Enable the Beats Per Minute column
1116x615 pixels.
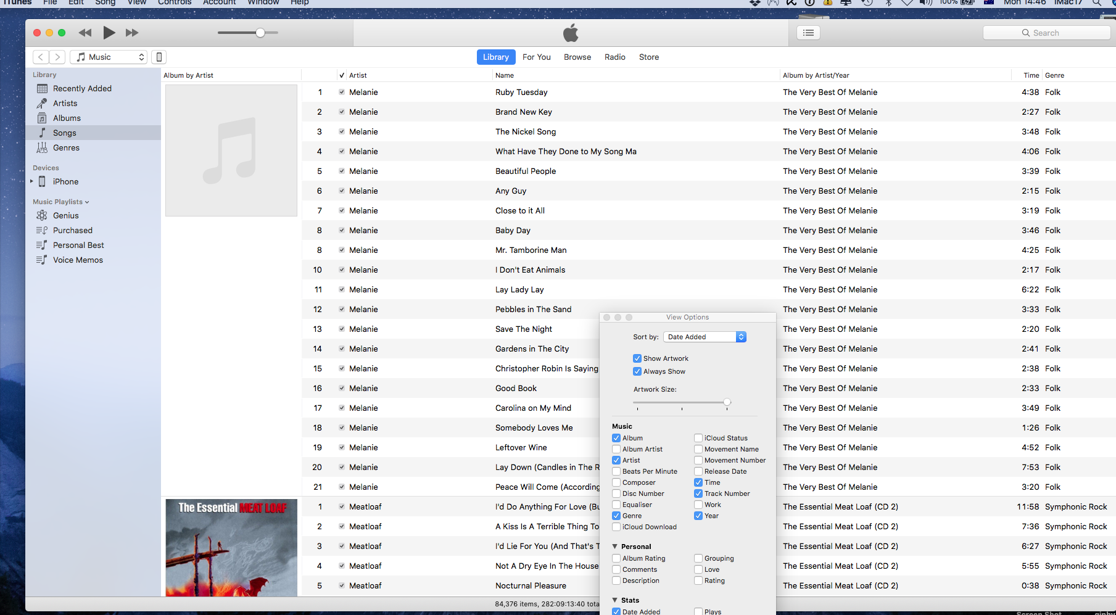pyautogui.click(x=616, y=471)
